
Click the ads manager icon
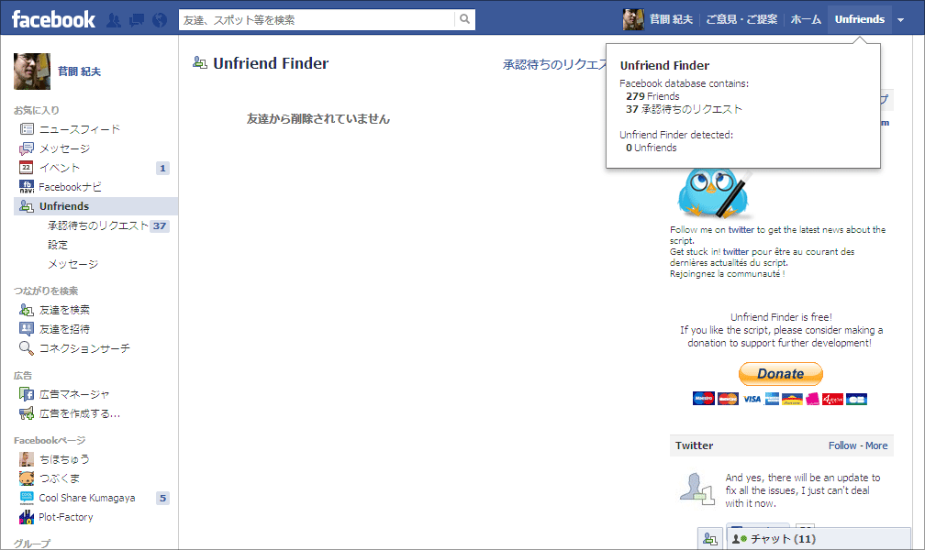pos(27,394)
